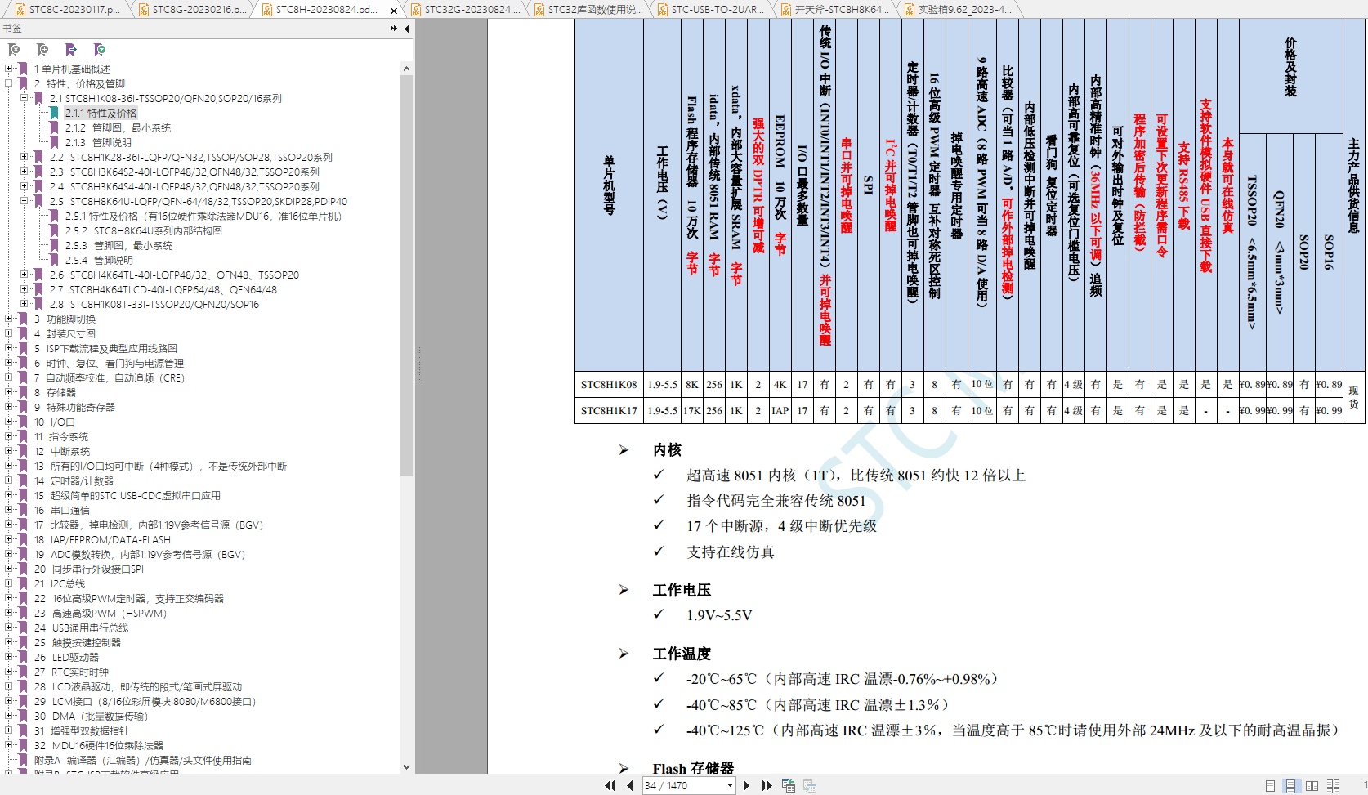This screenshot has height=795, width=1368.
Task: Switch to STC8C-20230117 tab
Action: click(x=67, y=10)
